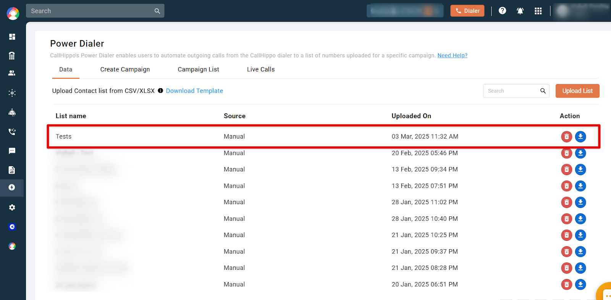Screen dimensions: 611x300
Task: Click the magnifier in the top search bar
Action: [x=157, y=11]
